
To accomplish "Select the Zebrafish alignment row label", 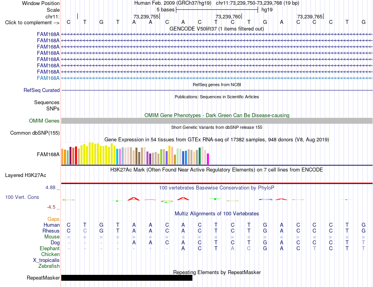I will tap(49, 266).
